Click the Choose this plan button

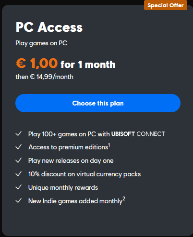98,103
